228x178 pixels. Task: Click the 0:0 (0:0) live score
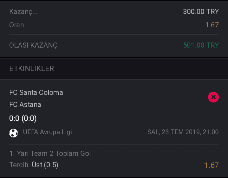[x=23, y=118]
